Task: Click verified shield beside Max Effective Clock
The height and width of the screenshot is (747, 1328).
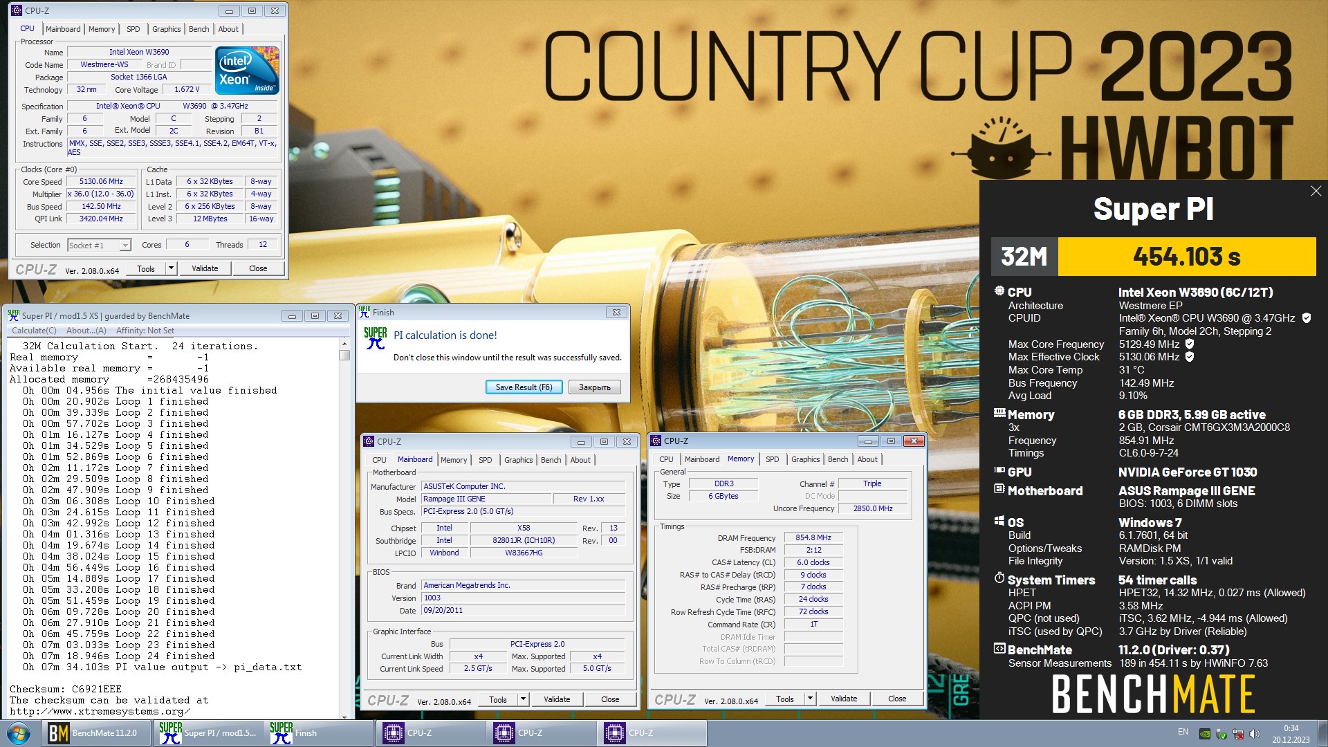Action: tap(1190, 357)
